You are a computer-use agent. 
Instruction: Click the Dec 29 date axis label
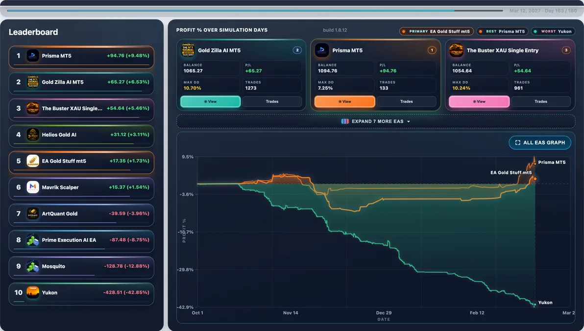[384, 313]
